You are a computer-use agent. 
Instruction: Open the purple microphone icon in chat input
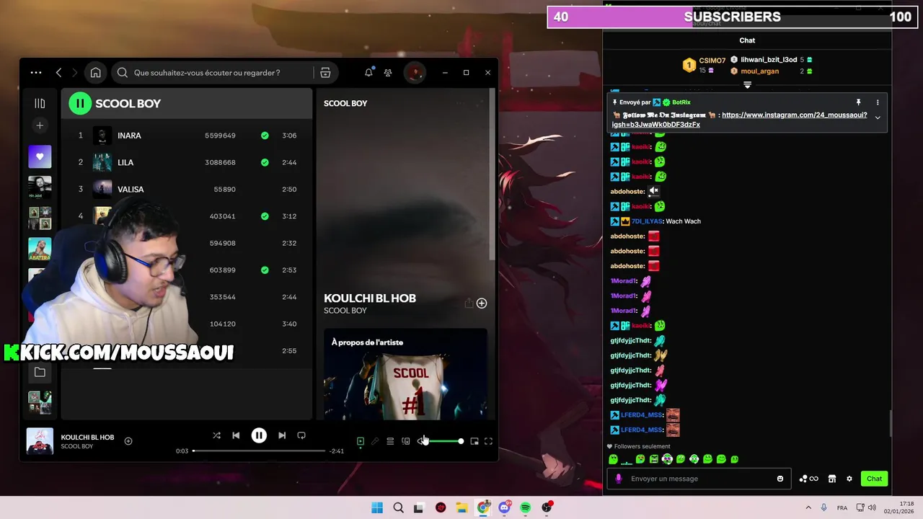[618, 479]
